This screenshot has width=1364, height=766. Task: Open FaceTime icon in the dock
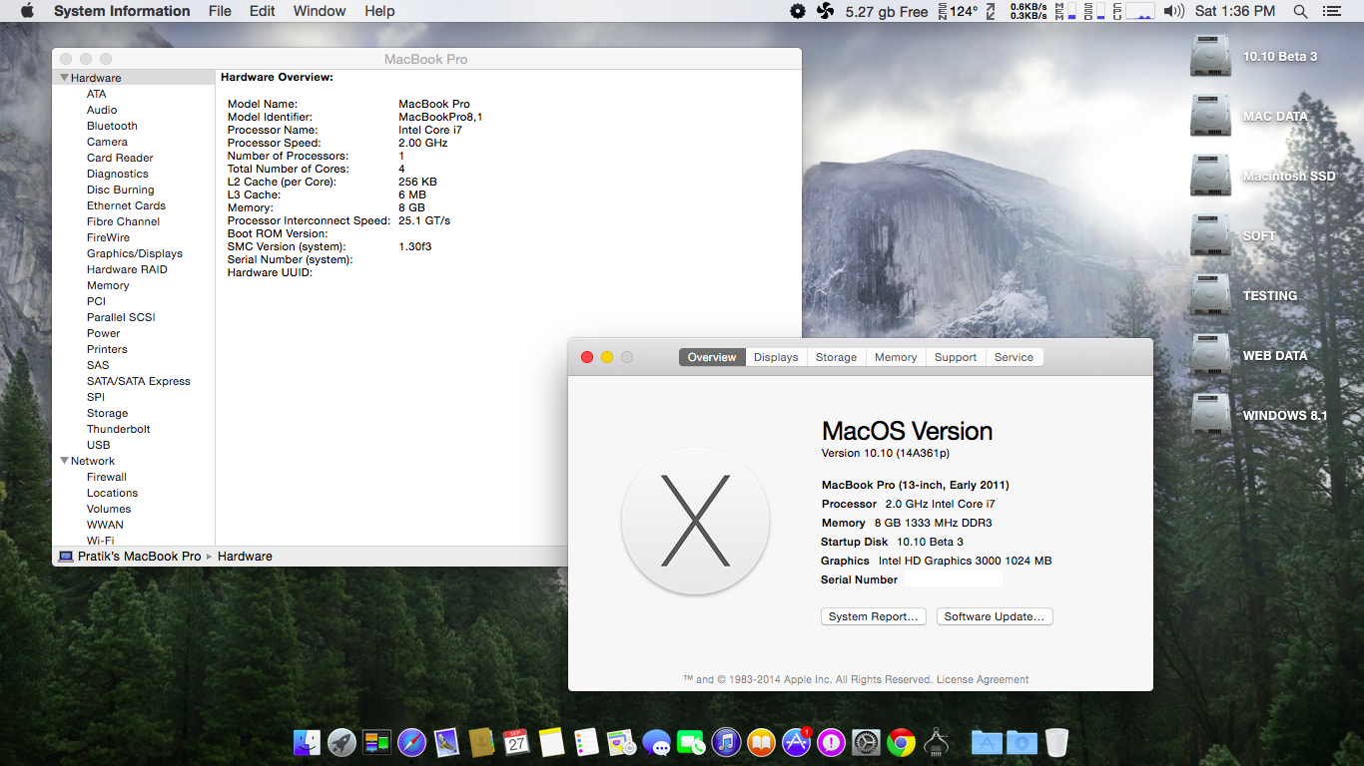(691, 742)
